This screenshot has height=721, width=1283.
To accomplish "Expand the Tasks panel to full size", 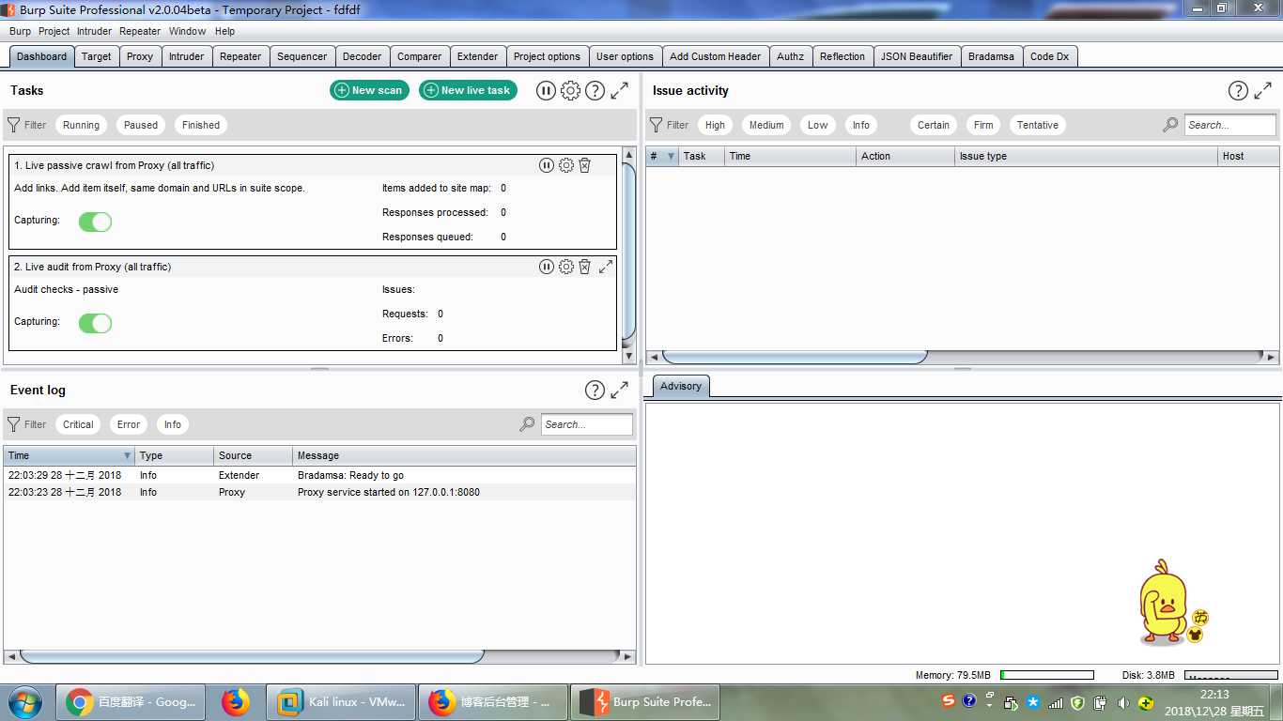I will pos(620,90).
